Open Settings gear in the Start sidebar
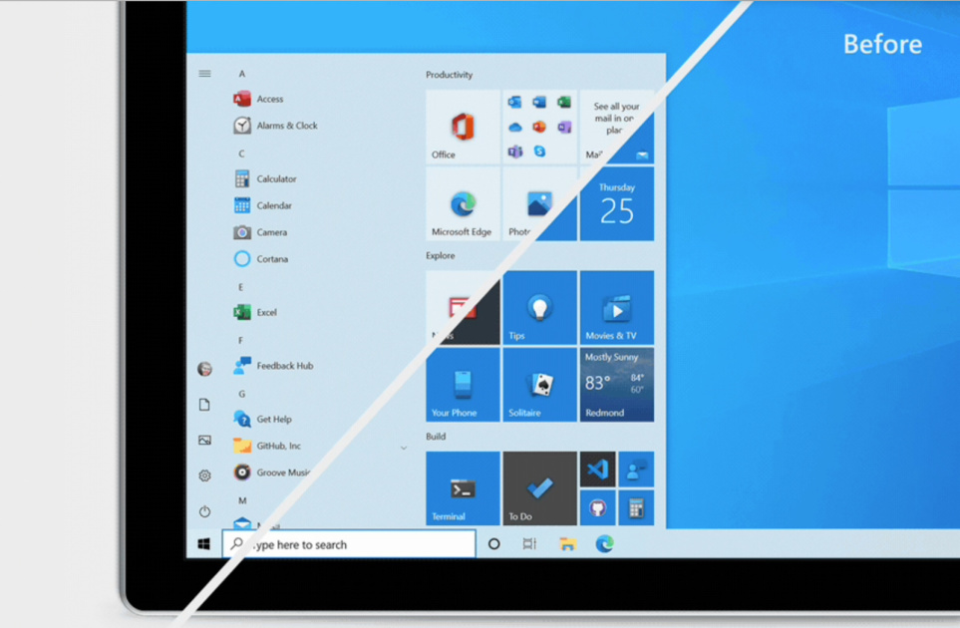960x628 pixels. [204, 475]
